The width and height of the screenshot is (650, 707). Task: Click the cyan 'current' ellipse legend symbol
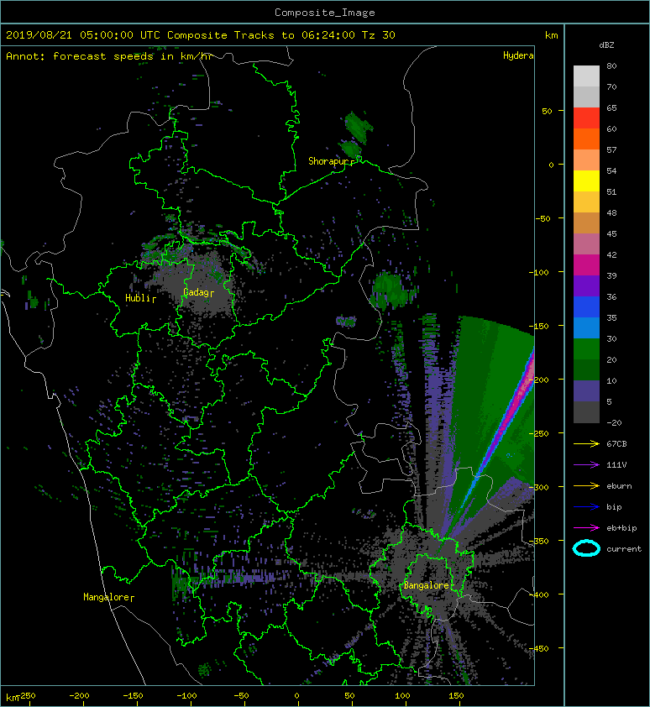(x=586, y=548)
